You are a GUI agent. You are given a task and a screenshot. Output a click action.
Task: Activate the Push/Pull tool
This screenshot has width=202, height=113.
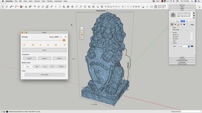tap(26, 7)
